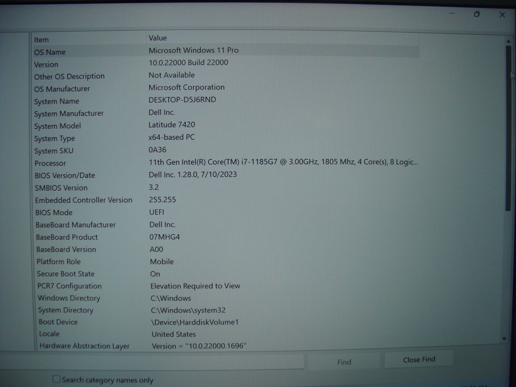Click value \Device\HarddiskVolume1
This screenshot has height=387, width=516.
(195, 322)
